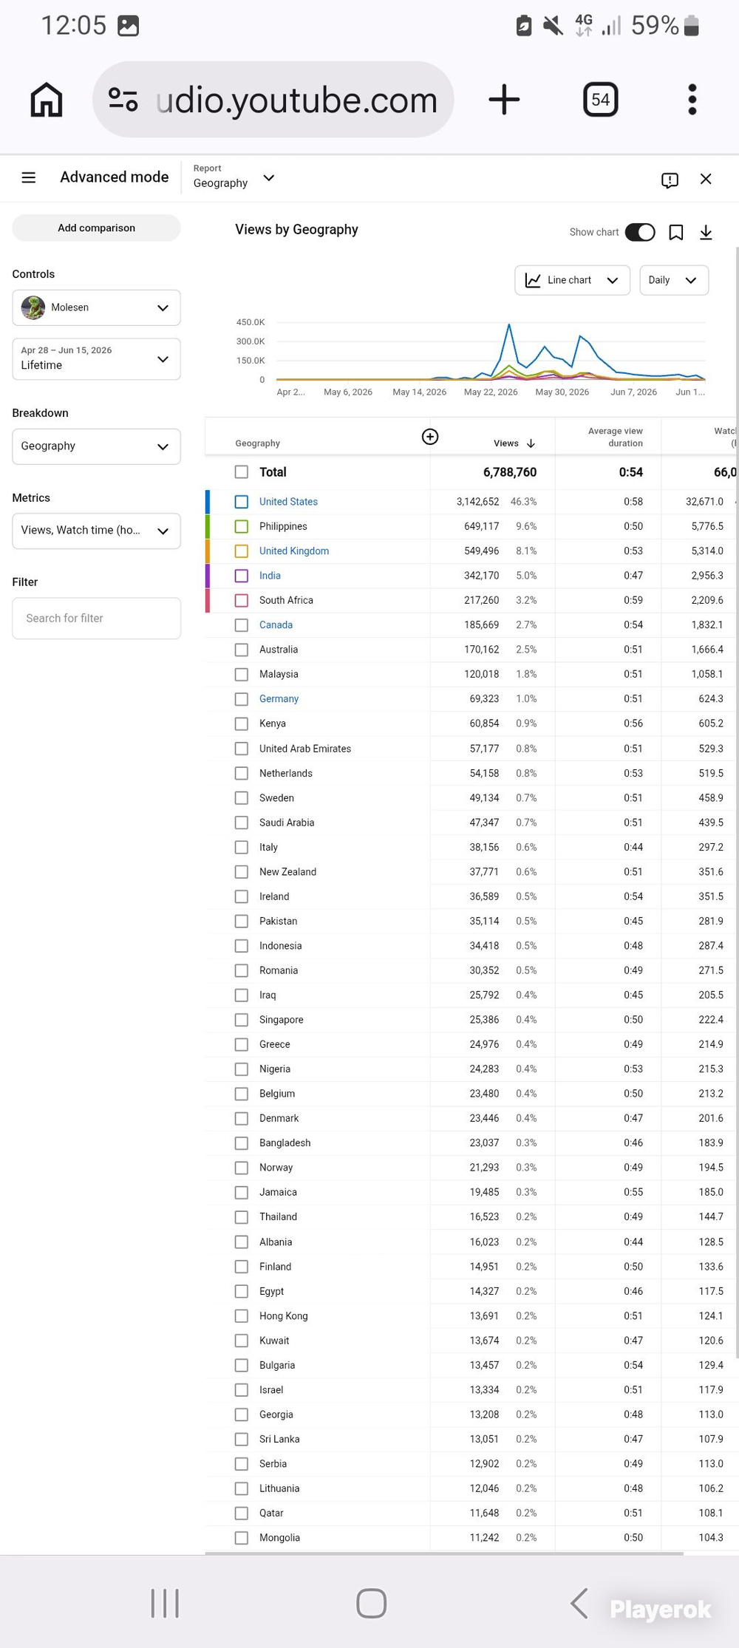
Task: Expand the Line chart type dropdown
Action: click(572, 280)
